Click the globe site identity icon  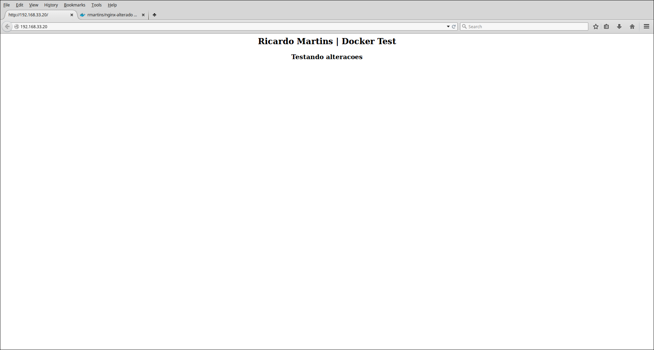(16, 26)
